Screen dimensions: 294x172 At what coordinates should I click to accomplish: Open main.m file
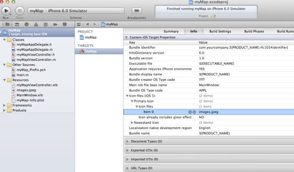[x=23, y=75]
